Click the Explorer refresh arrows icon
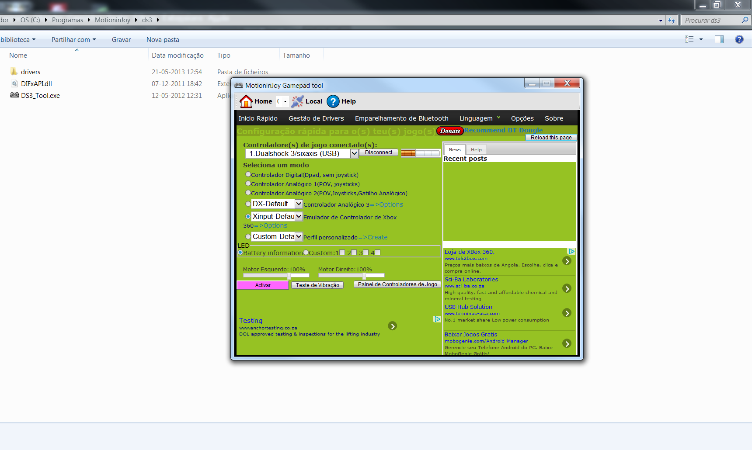 672,20
